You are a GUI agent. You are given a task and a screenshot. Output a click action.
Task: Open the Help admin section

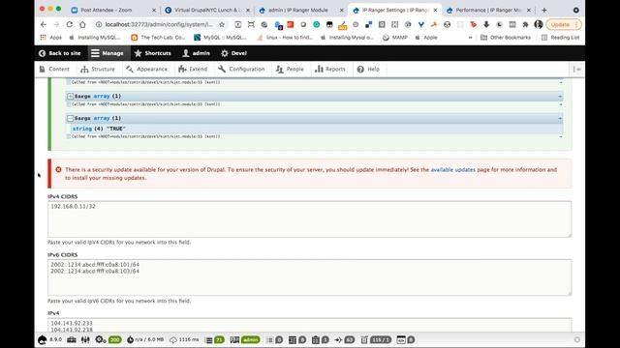[368, 69]
